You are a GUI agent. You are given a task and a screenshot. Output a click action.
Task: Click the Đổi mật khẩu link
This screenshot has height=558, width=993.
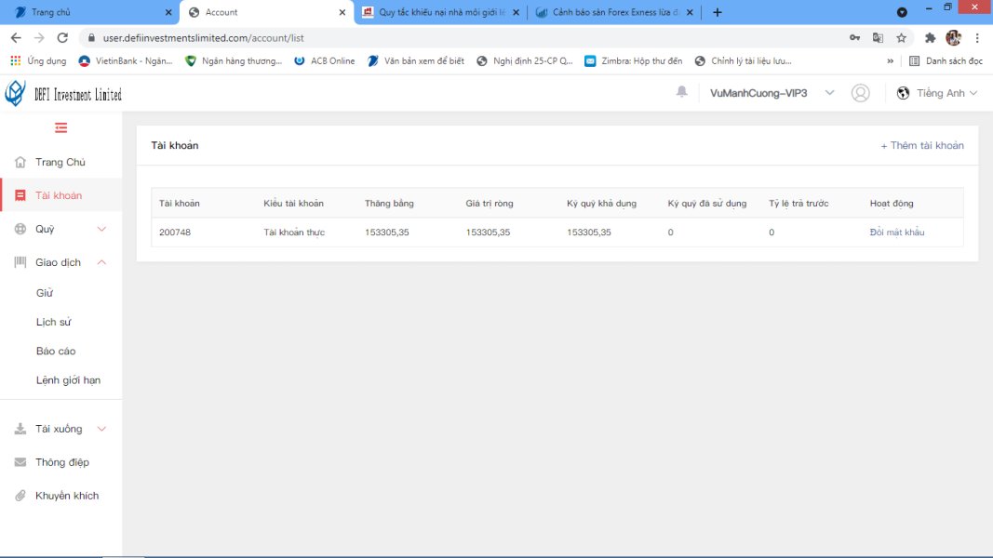tap(897, 232)
